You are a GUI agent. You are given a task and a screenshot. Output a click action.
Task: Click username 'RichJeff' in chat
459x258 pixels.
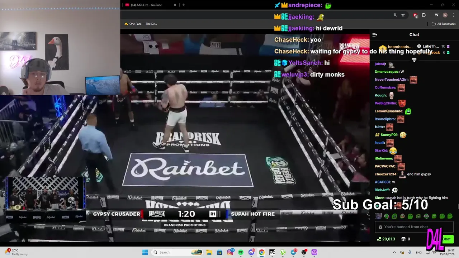tap(382, 190)
